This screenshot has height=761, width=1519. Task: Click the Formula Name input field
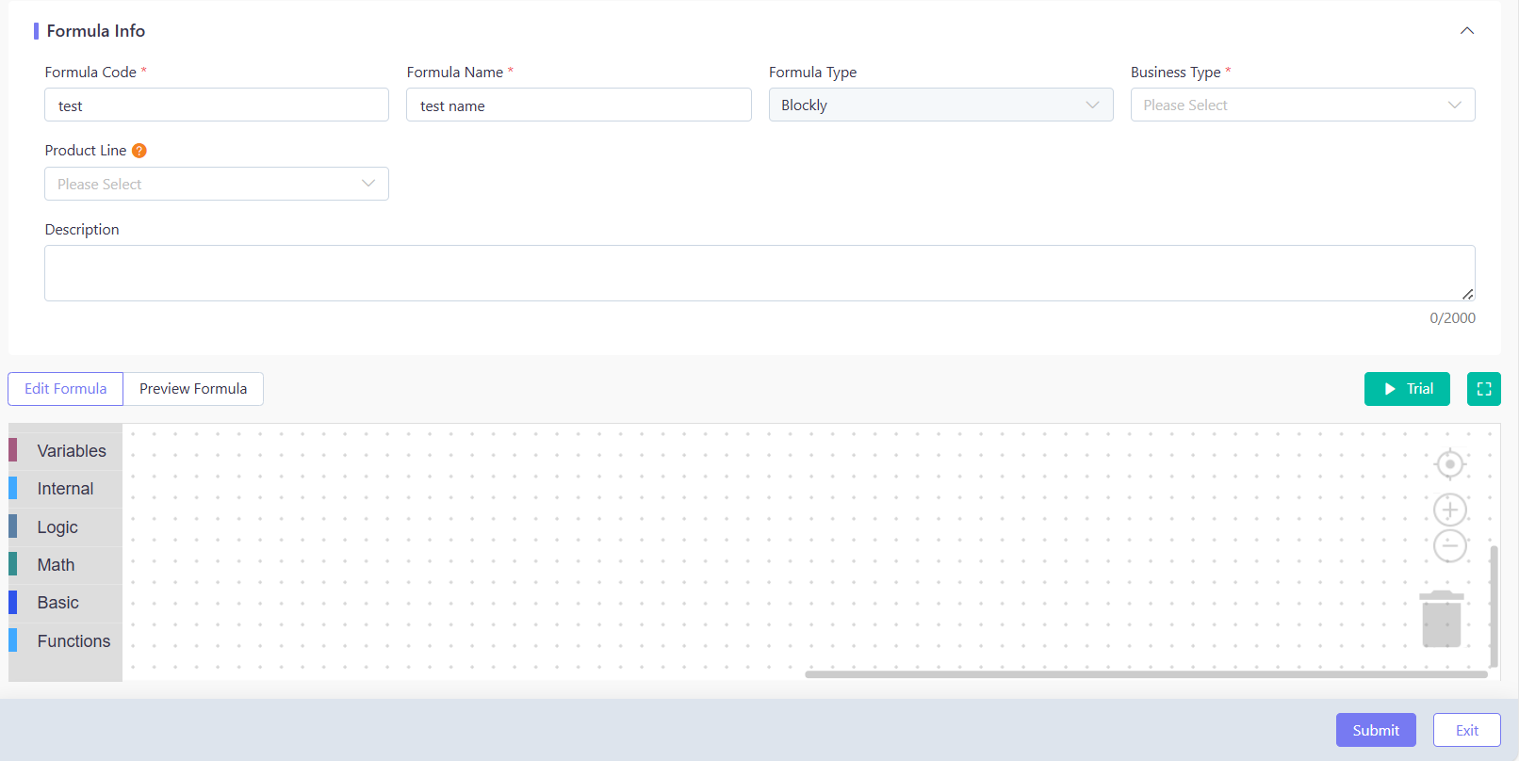click(x=579, y=105)
